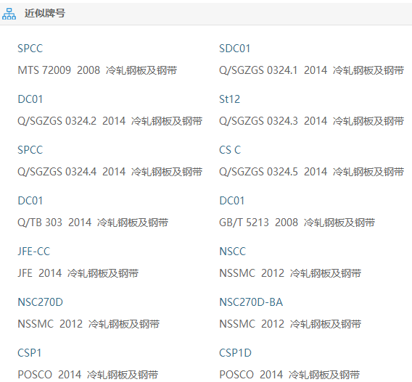Screen dimensions: 412x382
Task: Open the CSP1 grade link
Action: click(30, 353)
